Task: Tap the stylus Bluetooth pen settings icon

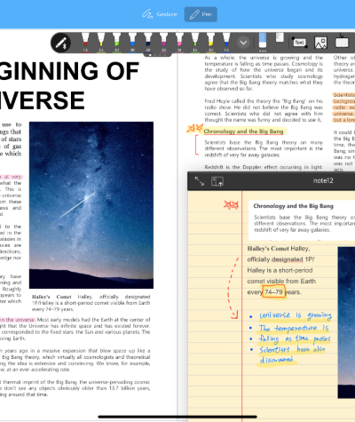Action: (x=61, y=43)
